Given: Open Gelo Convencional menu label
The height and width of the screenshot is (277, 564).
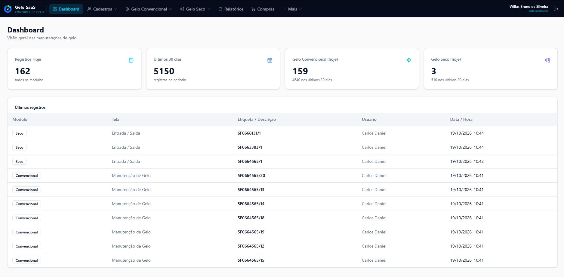Looking at the screenshot, I should pos(149,9).
